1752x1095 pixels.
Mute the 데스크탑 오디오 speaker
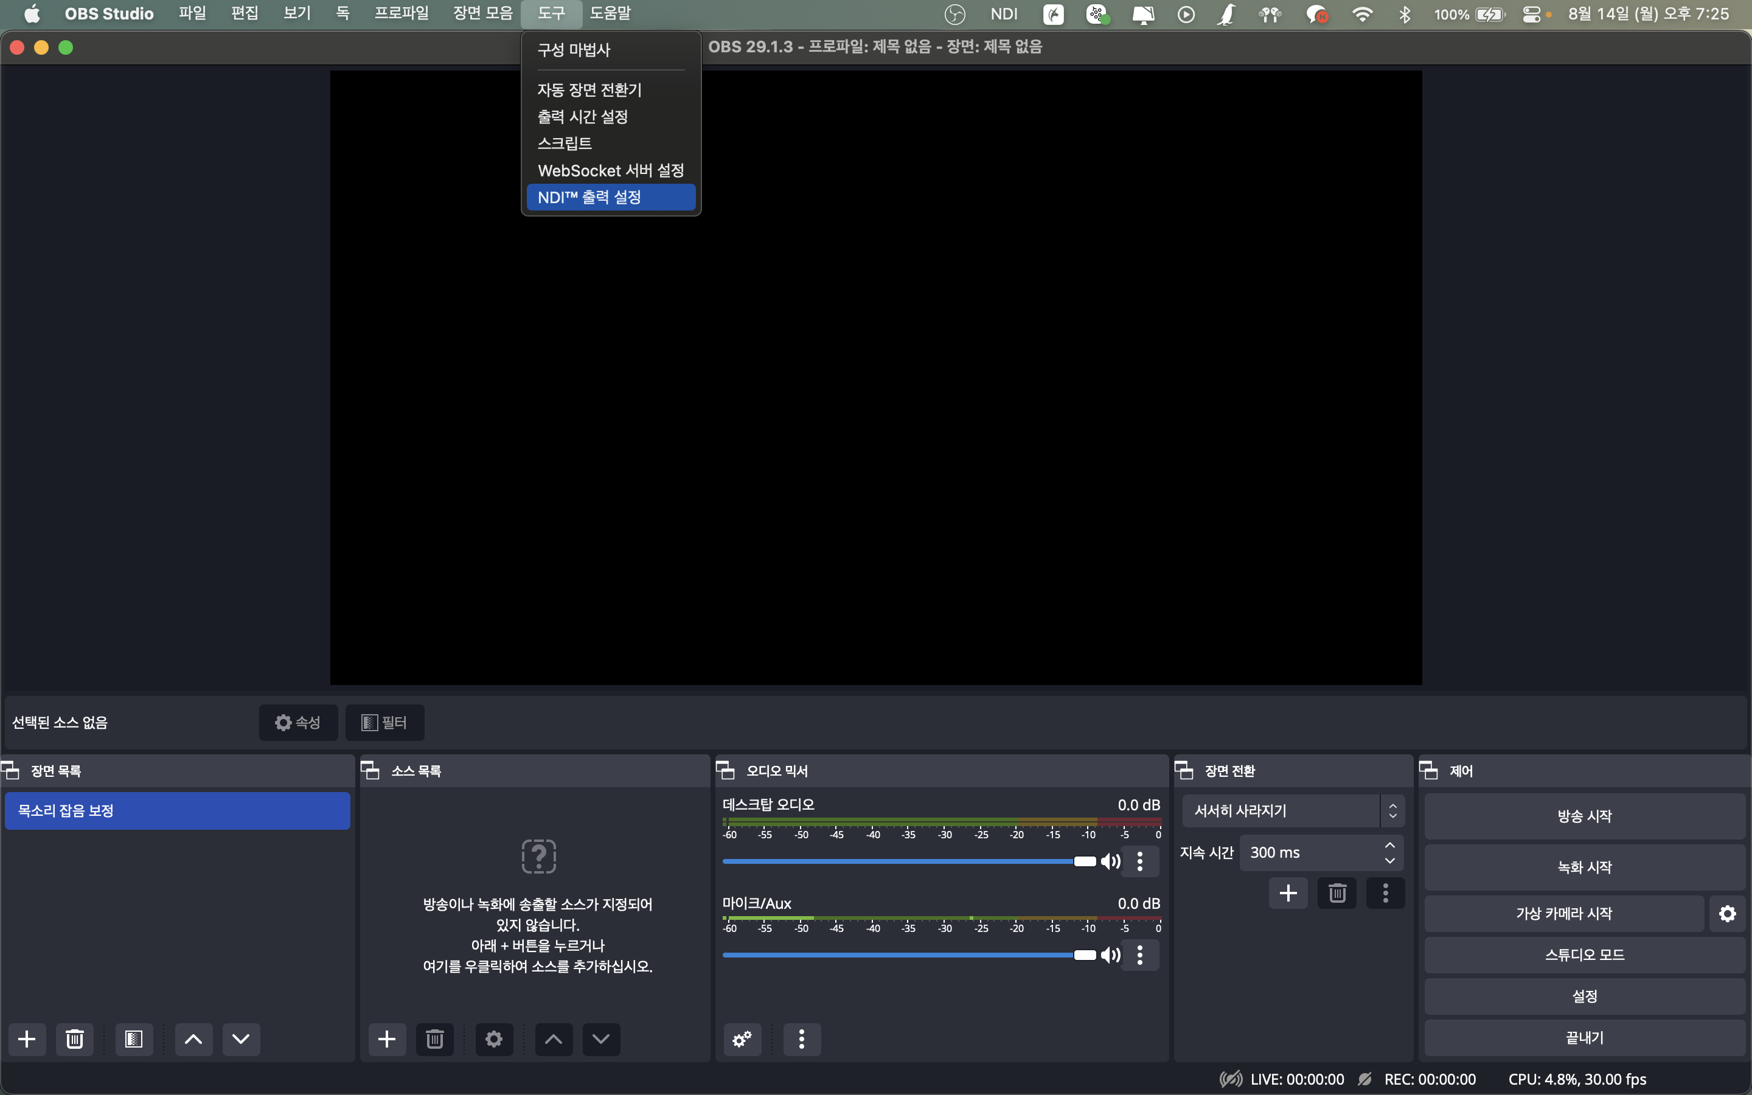(x=1111, y=861)
